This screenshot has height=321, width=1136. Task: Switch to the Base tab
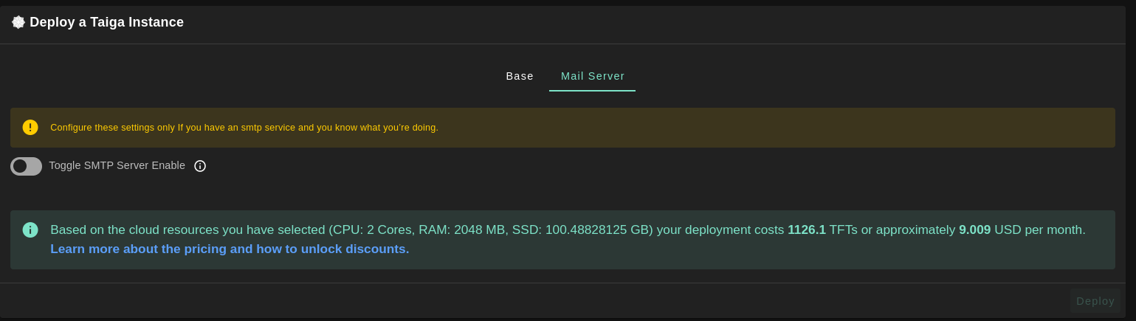point(520,76)
